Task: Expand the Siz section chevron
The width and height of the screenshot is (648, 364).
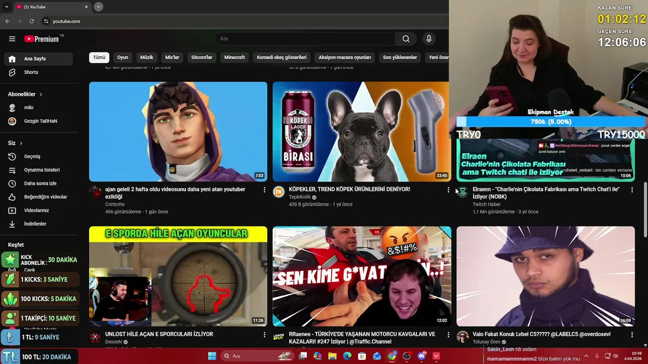Action: pos(21,143)
